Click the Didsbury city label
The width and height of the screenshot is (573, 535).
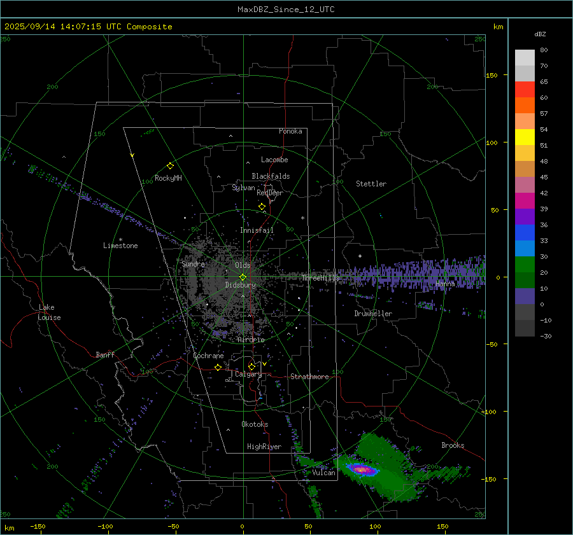[x=241, y=285]
